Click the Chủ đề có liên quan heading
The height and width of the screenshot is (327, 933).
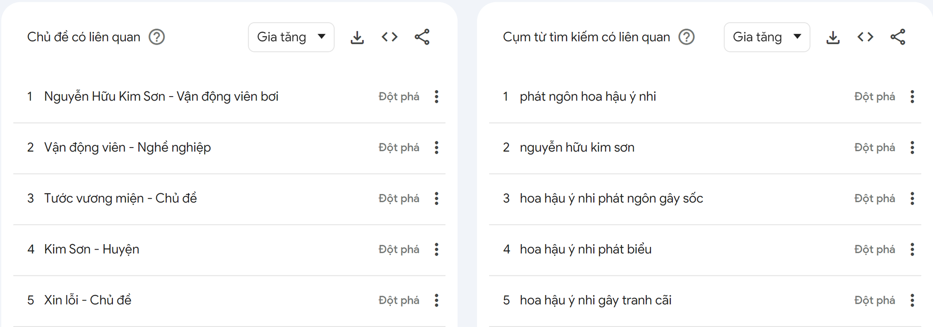pyautogui.click(x=84, y=37)
